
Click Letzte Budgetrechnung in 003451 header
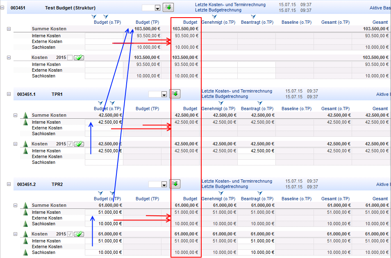[218, 10]
